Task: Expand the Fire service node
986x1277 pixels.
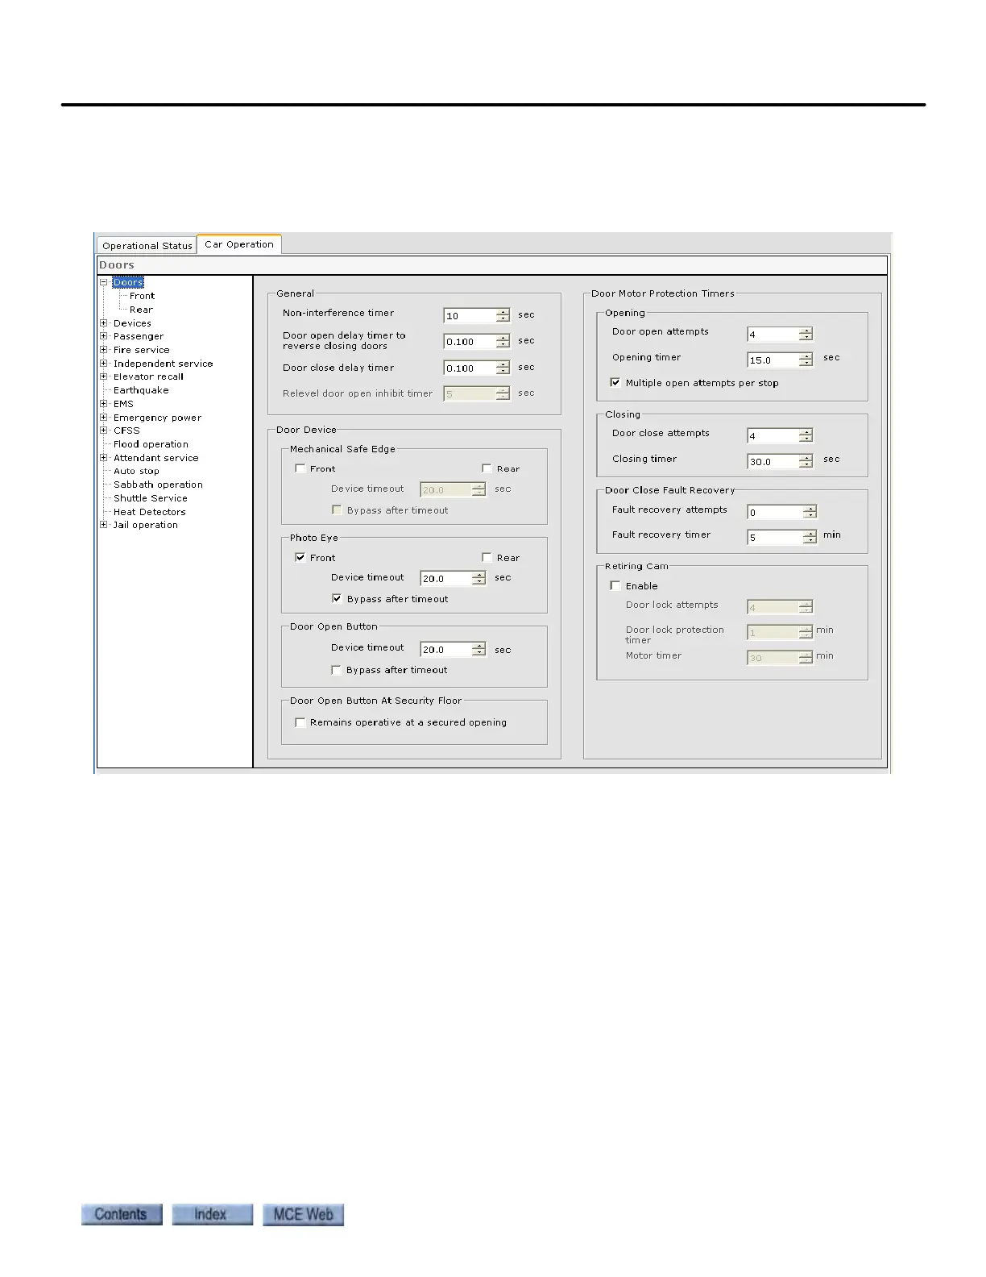Action: (104, 350)
